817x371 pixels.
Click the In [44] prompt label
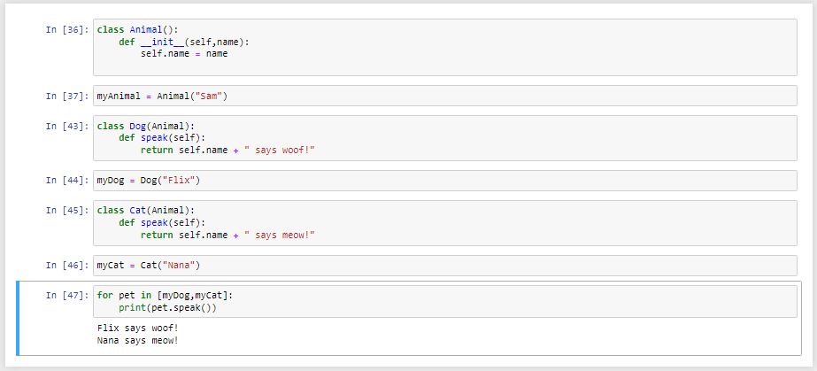click(x=66, y=181)
